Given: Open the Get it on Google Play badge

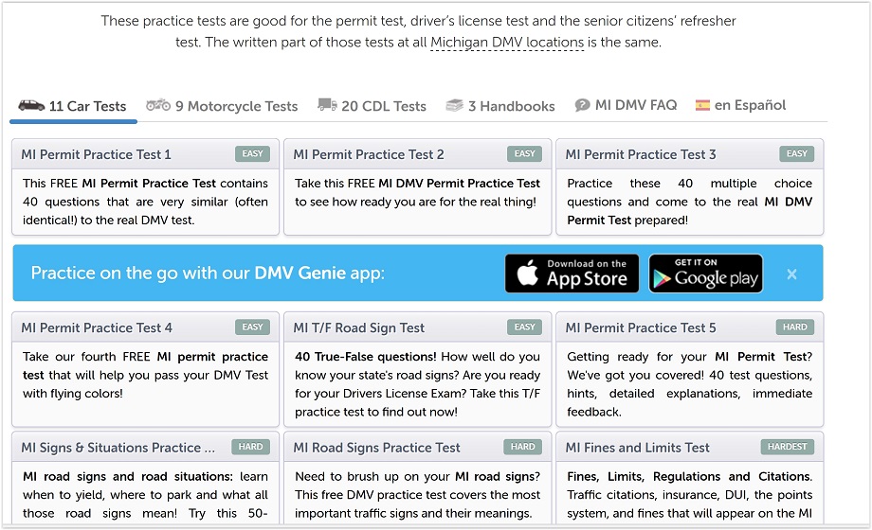Looking at the screenshot, I should click(x=706, y=274).
